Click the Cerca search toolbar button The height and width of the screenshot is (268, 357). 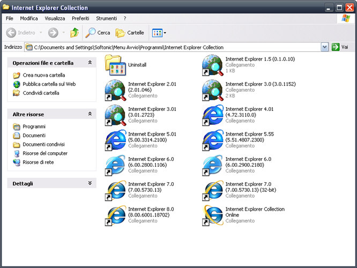click(98, 33)
